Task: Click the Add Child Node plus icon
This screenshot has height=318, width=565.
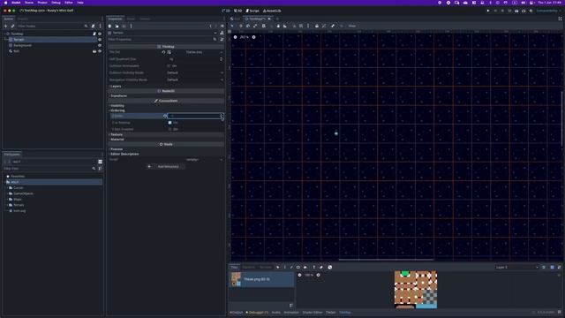Action: click(x=5, y=26)
